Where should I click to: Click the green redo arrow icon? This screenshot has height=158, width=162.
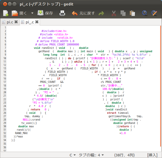click(101, 13)
